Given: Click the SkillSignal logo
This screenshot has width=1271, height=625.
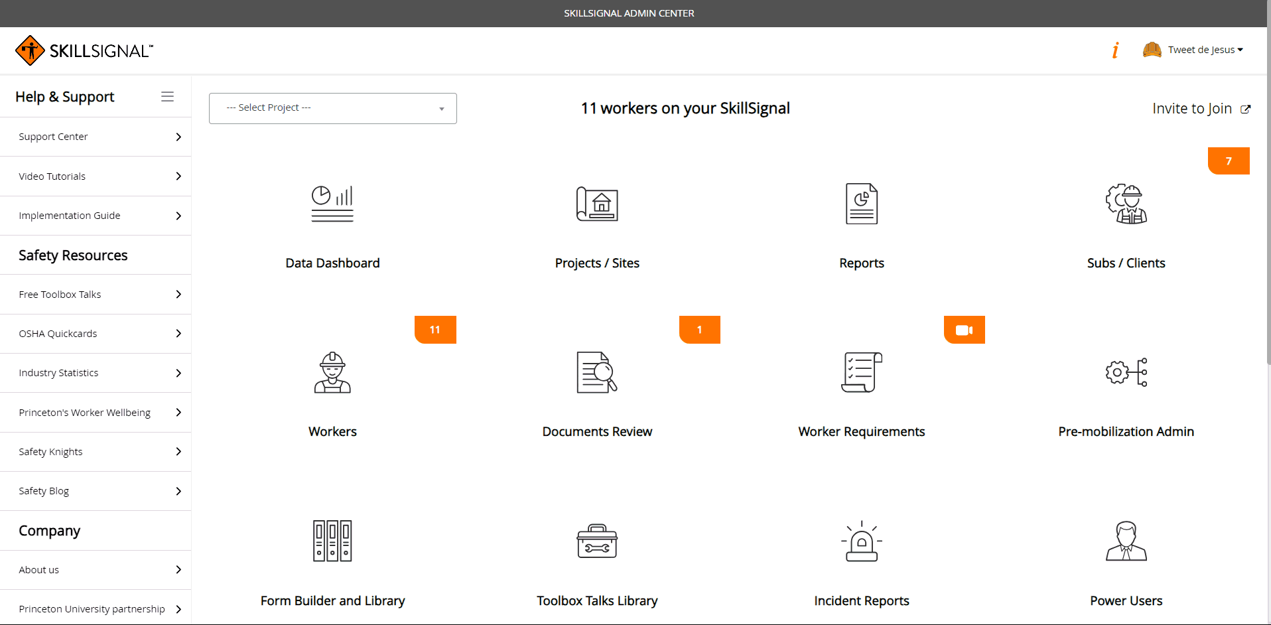Looking at the screenshot, I should point(84,50).
